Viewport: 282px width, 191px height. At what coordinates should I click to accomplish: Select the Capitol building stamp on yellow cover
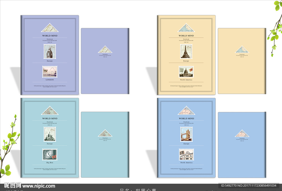(186, 72)
